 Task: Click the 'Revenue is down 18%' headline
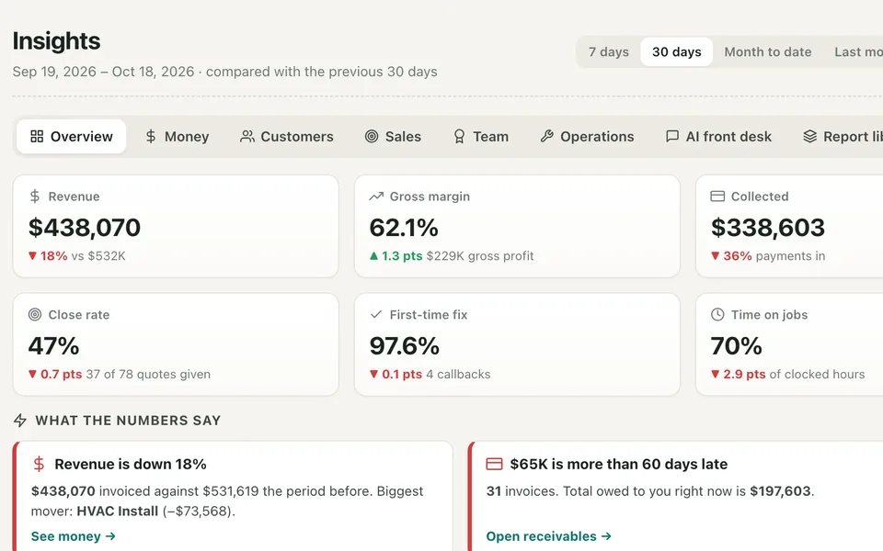click(130, 465)
